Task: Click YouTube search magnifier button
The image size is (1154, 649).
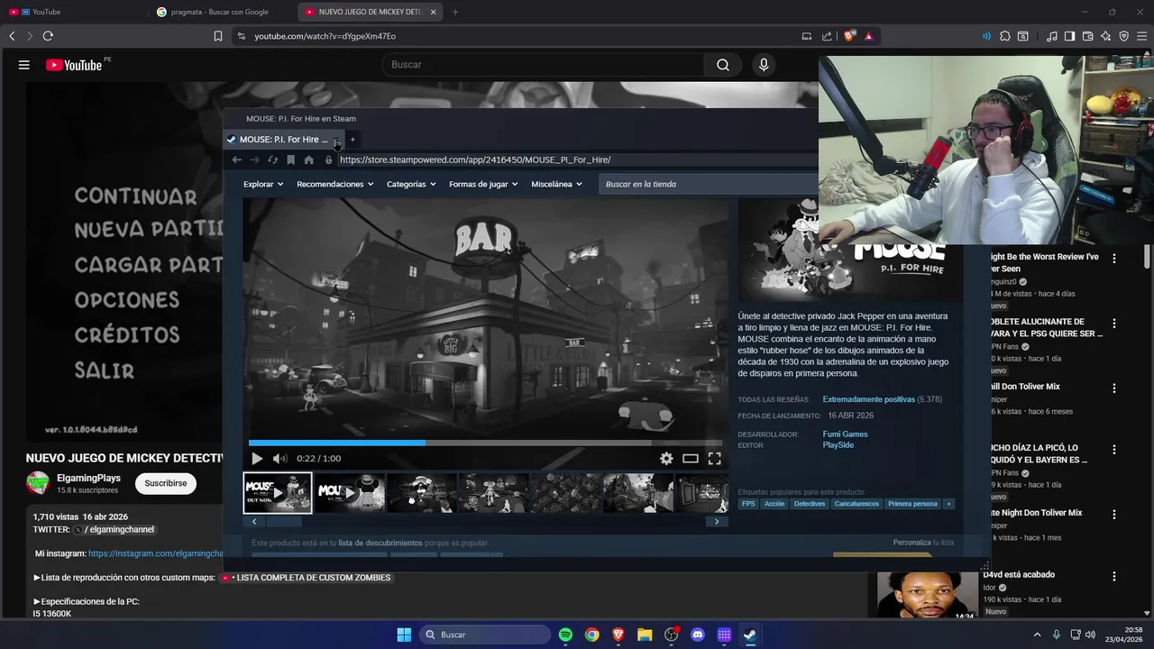Action: pyautogui.click(x=723, y=65)
